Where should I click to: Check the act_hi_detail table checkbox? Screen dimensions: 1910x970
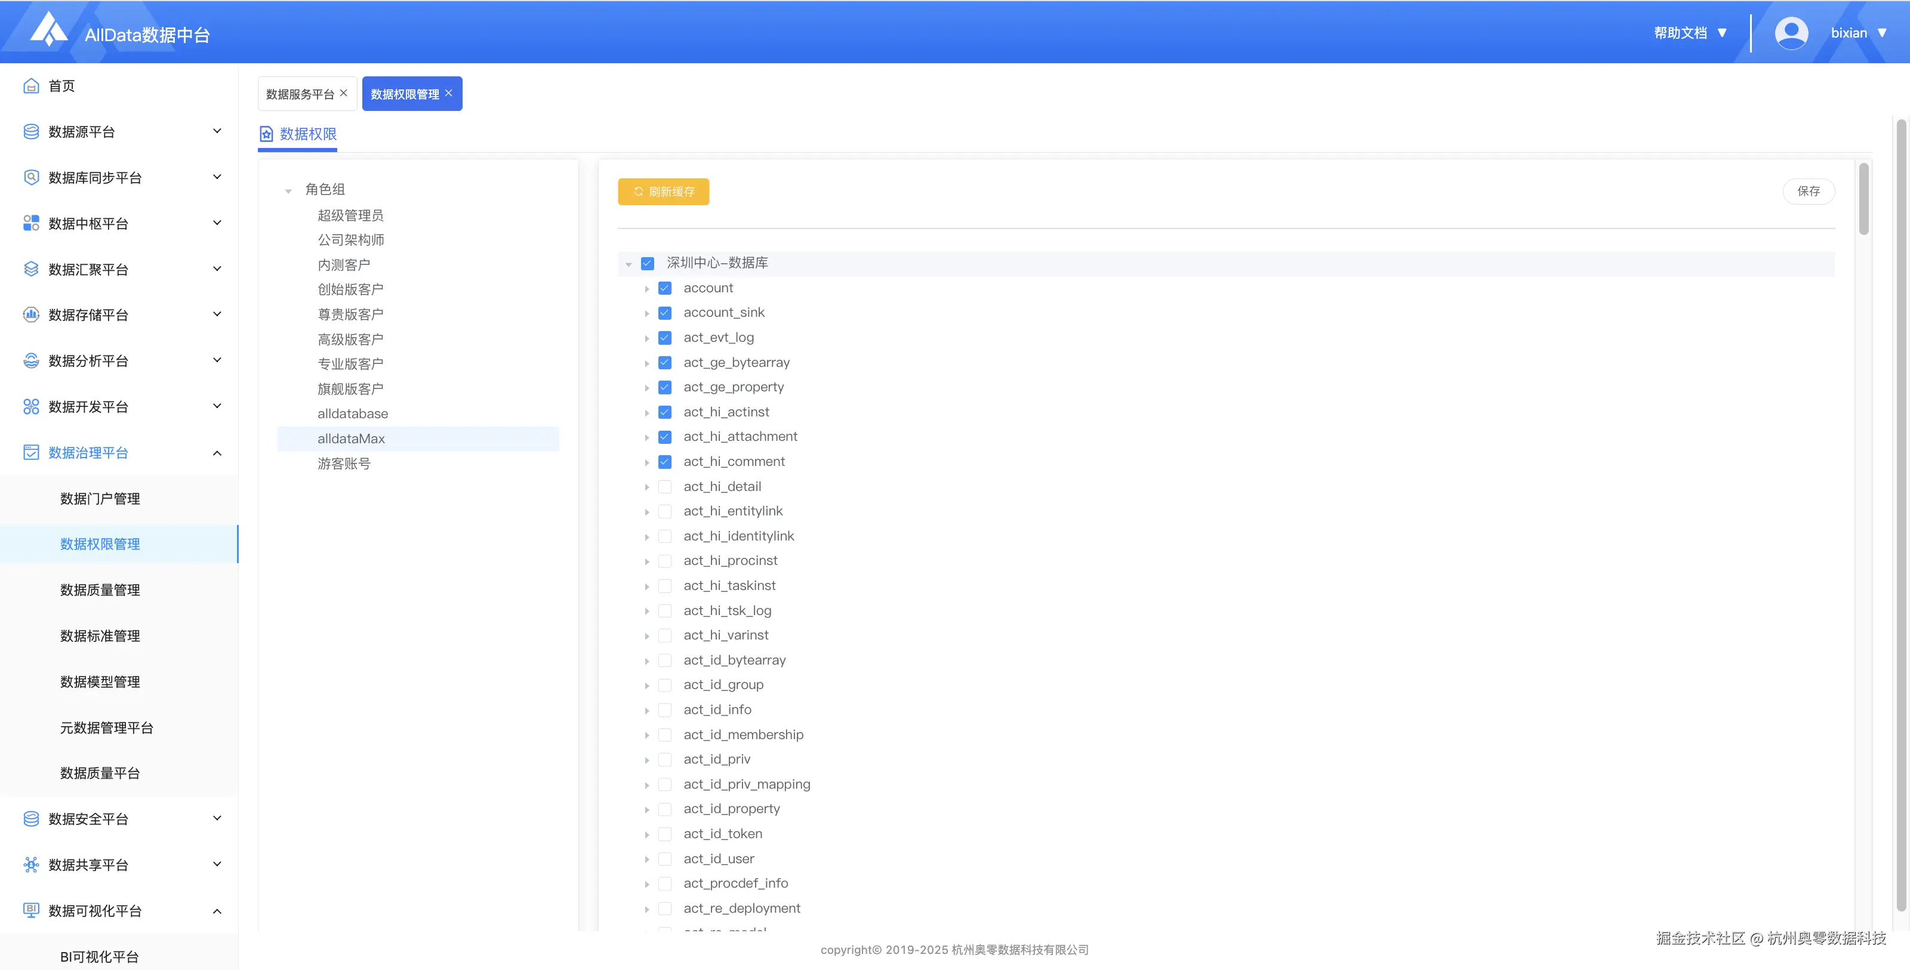pos(665,487)
